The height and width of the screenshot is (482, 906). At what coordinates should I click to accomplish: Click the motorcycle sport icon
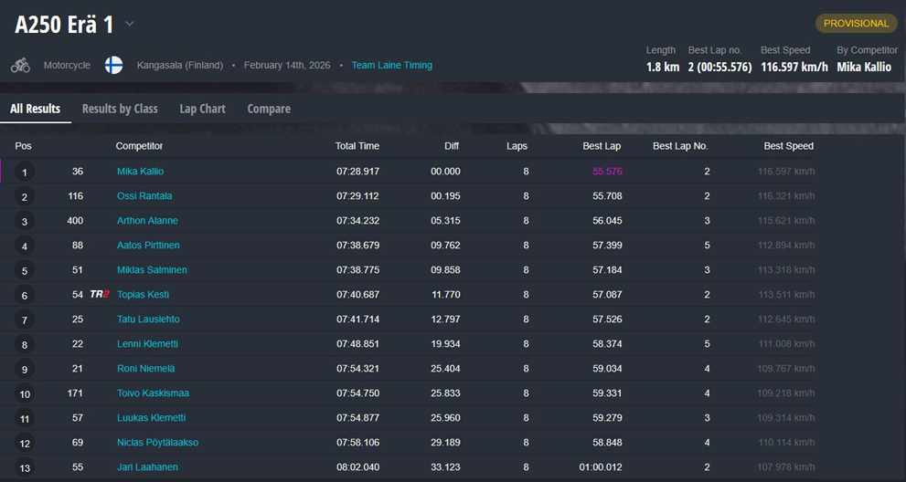click(x=20, y=66)
